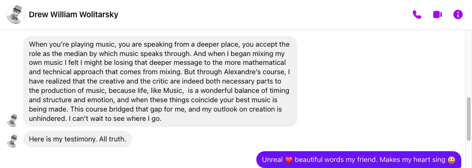The width and height of the screenshot is (472, 168).
Task: Click the blank header space between the name and phone icon
Action: coord(265,14)
